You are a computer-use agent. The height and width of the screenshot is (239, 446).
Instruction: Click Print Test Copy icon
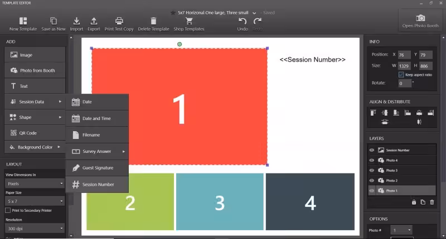point(119,21)
